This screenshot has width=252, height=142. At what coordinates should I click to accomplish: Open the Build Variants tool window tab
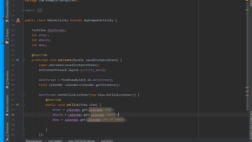pyautogui.click(x=7, y=105)
